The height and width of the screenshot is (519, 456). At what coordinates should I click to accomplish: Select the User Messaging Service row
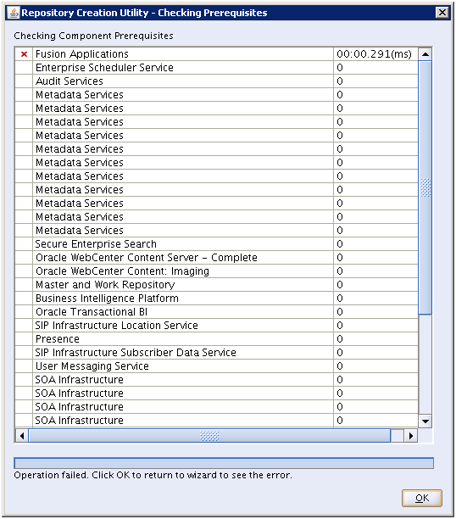(216, 366)
